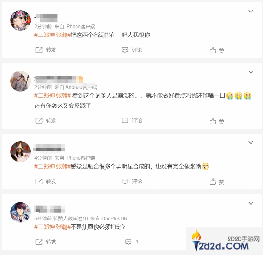Image resolution: width=263 pixels, height=255 pixels.
Task: Click comment icon on third post
Action: pyautogui.click(x=125, y=181)
